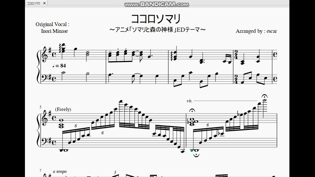Click the treble clef in first system
The image size is (315, 177).
tap(44, 54)
